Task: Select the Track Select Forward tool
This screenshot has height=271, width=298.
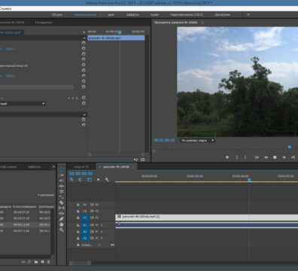Action: (62, 175)
